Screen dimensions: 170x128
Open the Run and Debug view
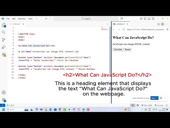[x=3, y=47]
